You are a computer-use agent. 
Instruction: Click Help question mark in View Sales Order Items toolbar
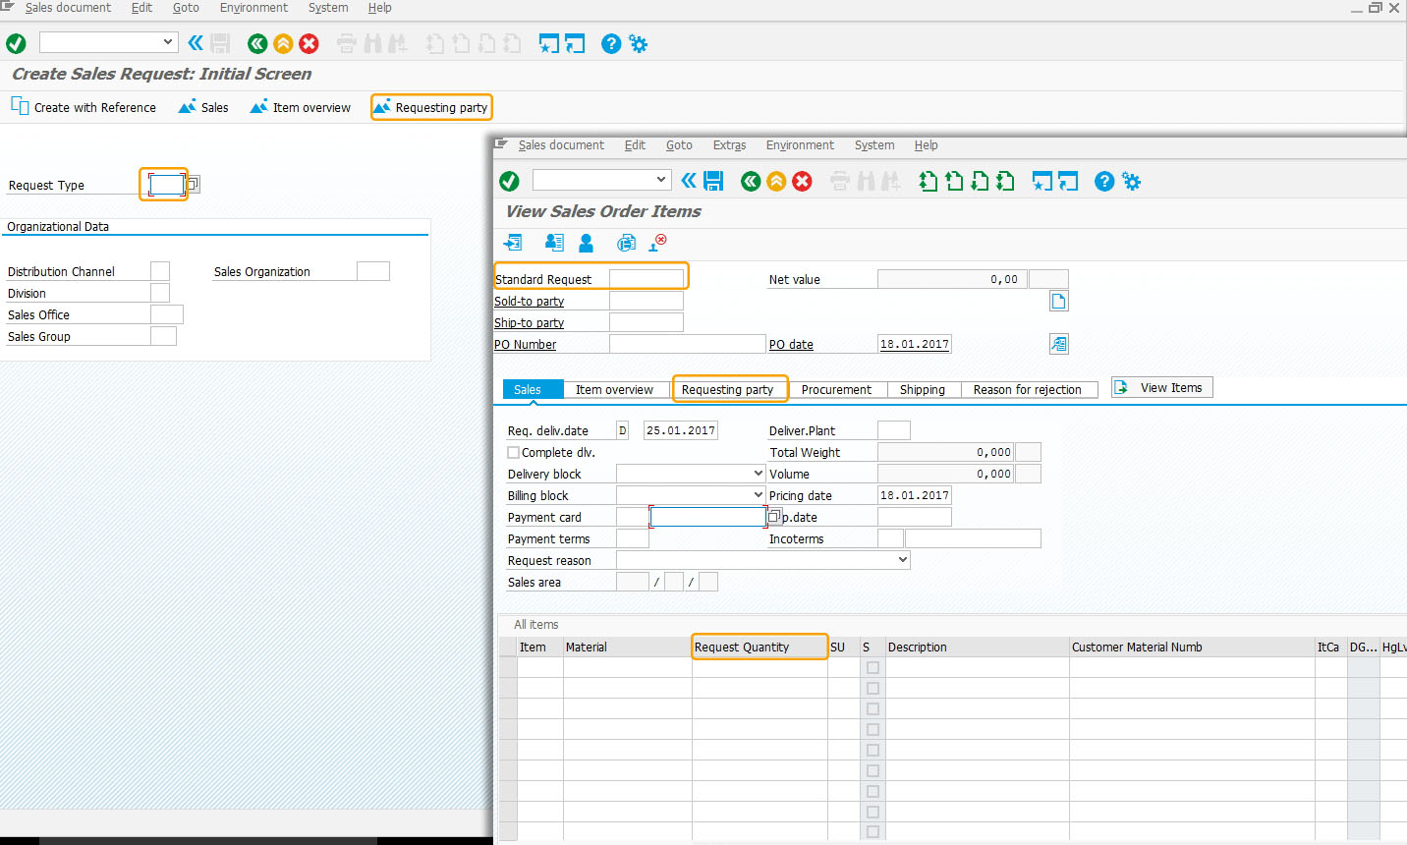click(1104, 181)
